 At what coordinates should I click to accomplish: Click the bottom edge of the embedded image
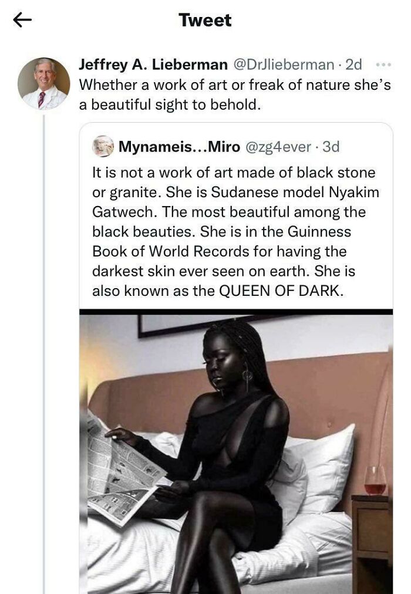click(235, 590)
